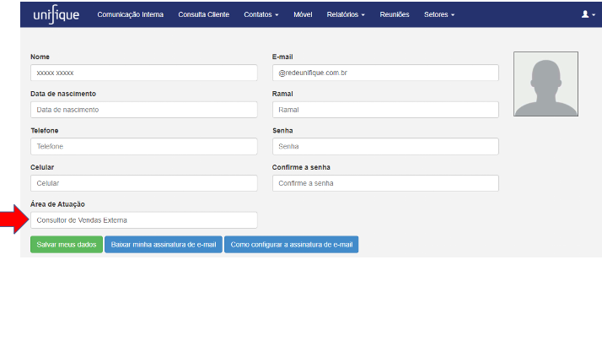Expand the Contatos dropdown menu
The width and height of the screenshot is (602, 341).
click(261, 14)
